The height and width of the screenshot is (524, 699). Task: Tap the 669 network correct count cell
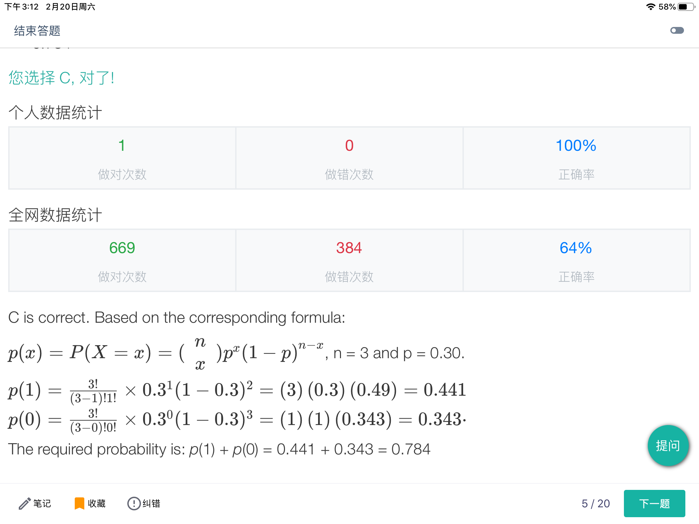pos(122,260)
